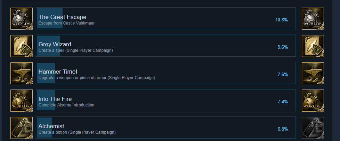The width and height of the screenshot is (340, 141).
Task: Click The Great Escape icon on the left
Action: click(22, 19)
